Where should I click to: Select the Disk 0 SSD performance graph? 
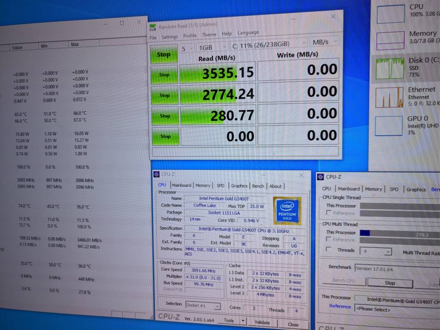[x=389, y=68]
